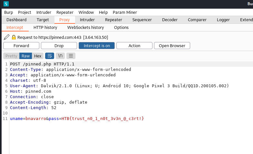Select the Raw view tab
This screenshot has height=154, width=253.
[26, 56]
